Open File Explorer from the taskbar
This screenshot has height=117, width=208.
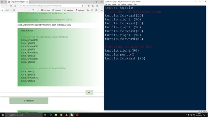tap(56, 115)
